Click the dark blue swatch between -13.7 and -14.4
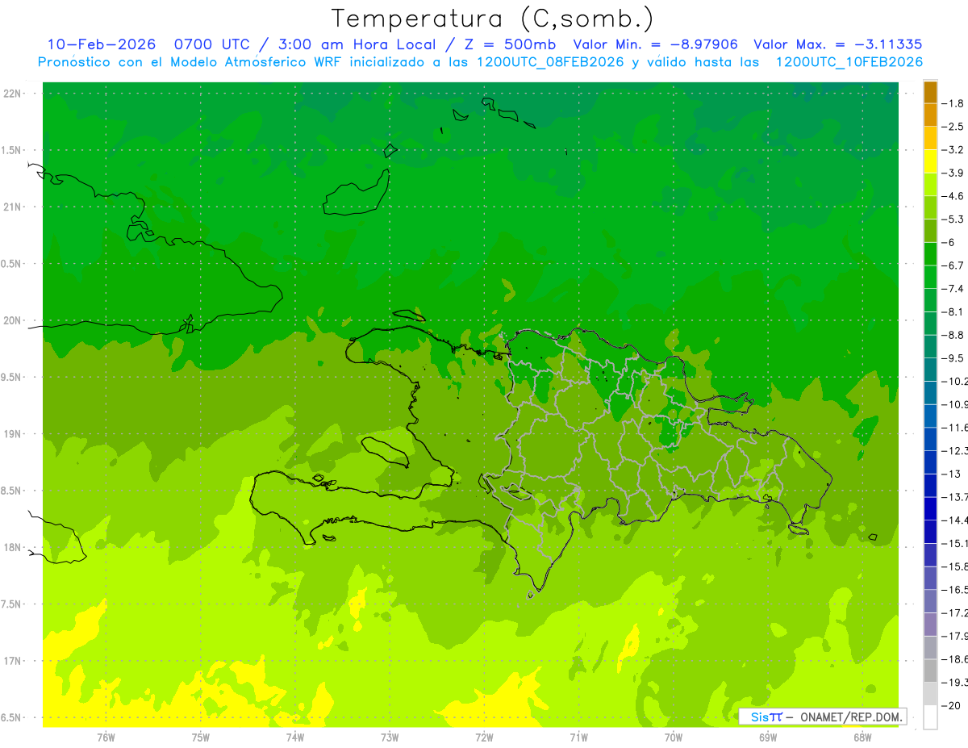Image resolution: width=968 pixels, height=748 pixels. (x=930, y=508)
